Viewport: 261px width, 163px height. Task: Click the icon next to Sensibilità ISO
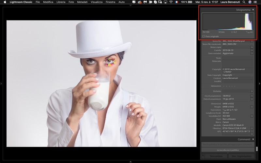(252, 116)
